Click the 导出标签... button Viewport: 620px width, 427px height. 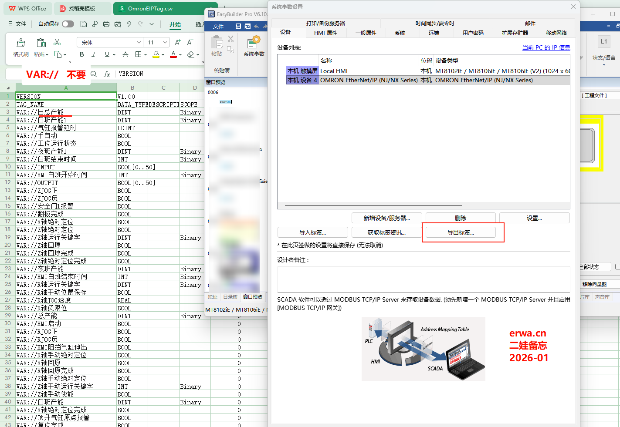point(461,232)
